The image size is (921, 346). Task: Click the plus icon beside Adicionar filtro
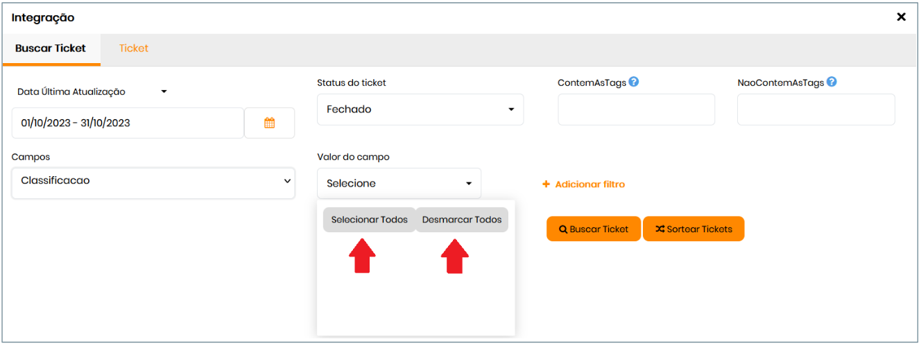tap(546, 184)
